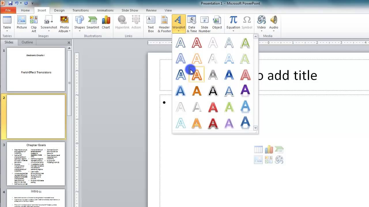Screen dimensions: 369x207
Task: Click insert picture icon in slide placeholder
Action: 258,160
